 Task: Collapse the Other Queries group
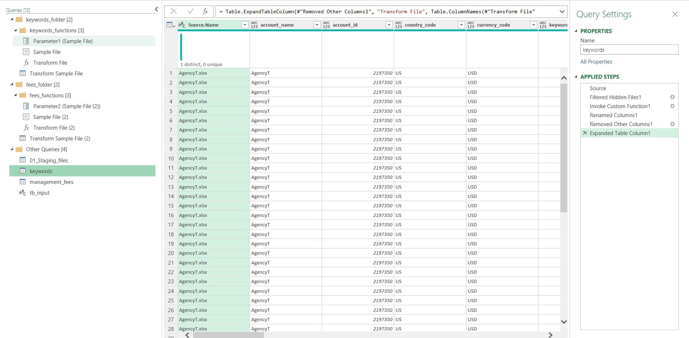tap(11, 149)
